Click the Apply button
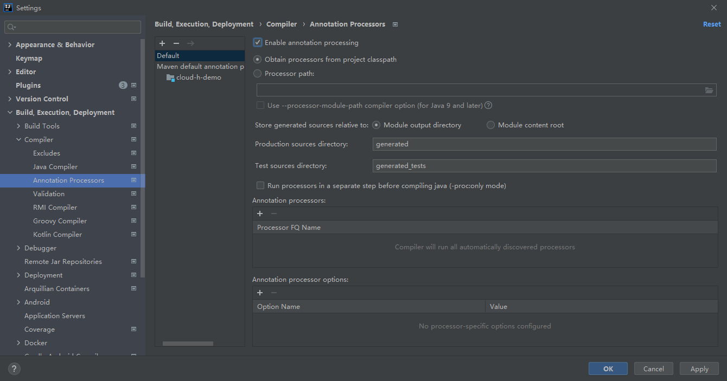Image resolution: width=727 pixels, height=381 pixels. click(699, 369)
